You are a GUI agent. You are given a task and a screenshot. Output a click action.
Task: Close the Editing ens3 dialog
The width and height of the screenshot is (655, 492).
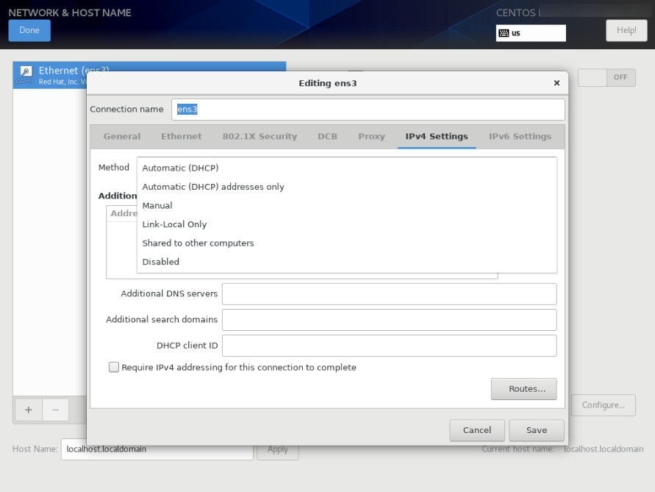(x=556, y=83)
